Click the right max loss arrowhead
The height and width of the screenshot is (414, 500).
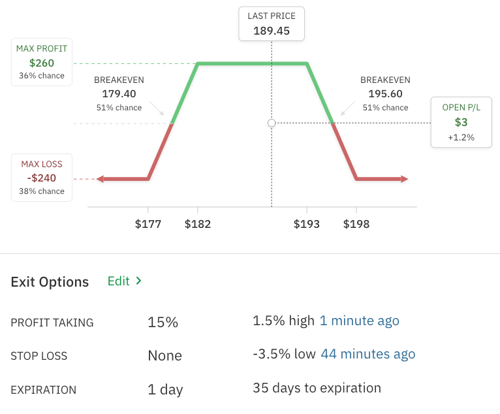(x=405, y=179)
